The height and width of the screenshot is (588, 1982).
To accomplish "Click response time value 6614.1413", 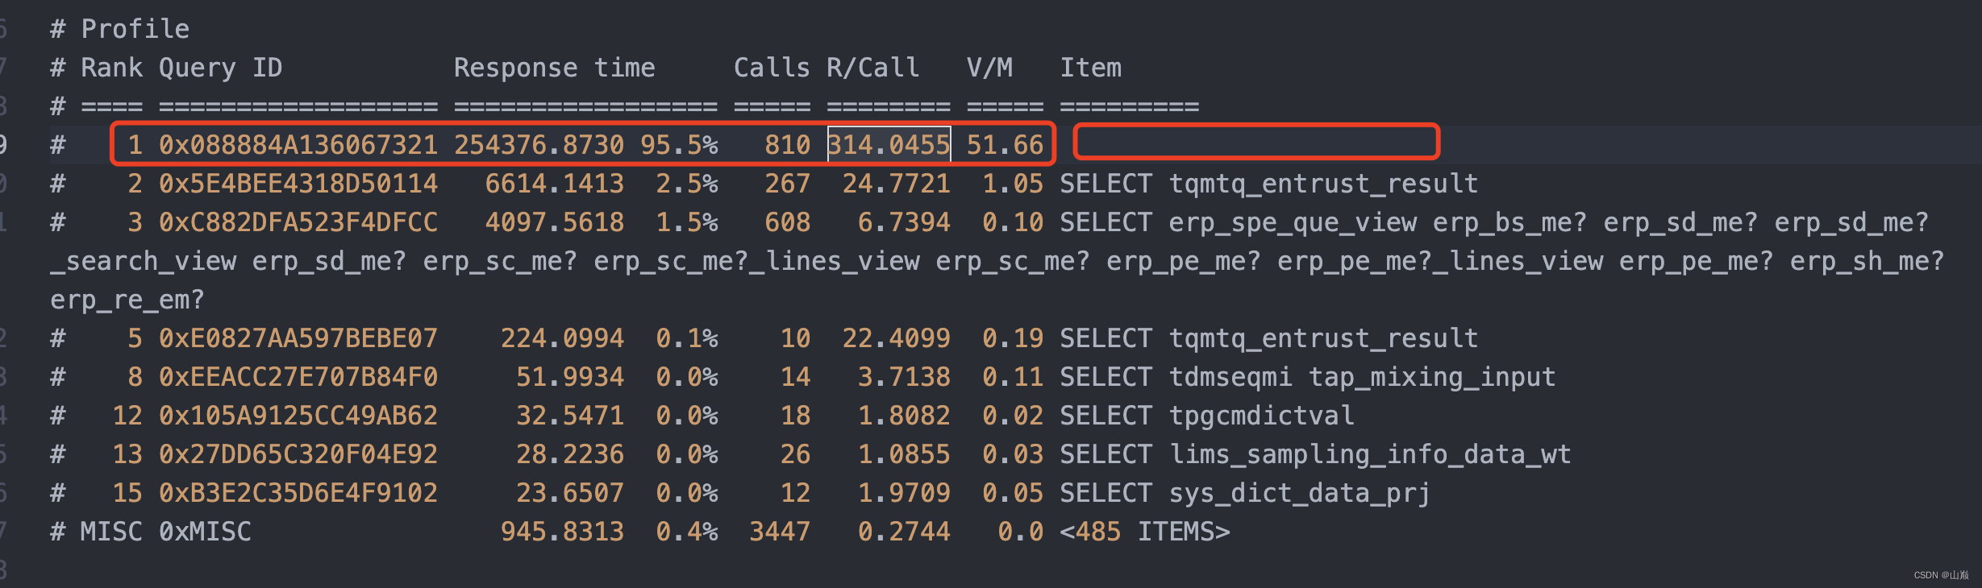I will click(x=555, y=184).
